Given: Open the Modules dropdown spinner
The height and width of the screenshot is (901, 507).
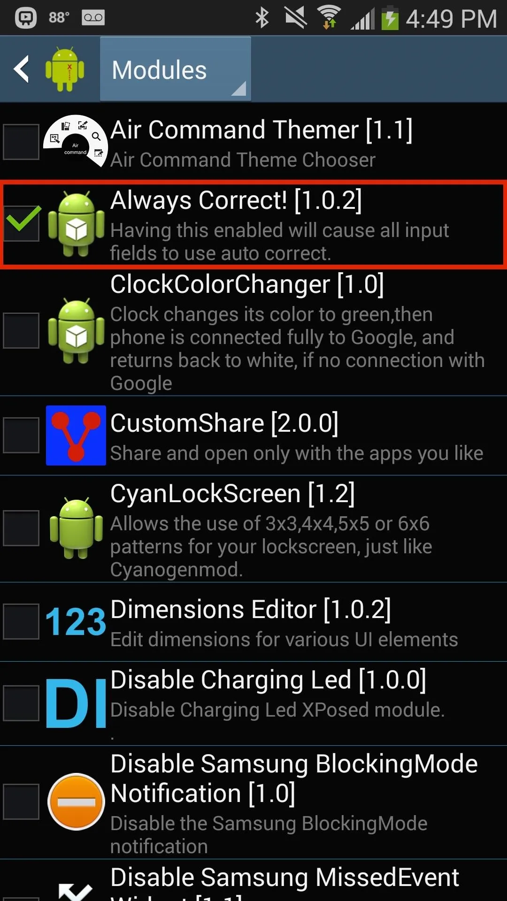Looking at the screenshot, I should [x=176, y=69].
